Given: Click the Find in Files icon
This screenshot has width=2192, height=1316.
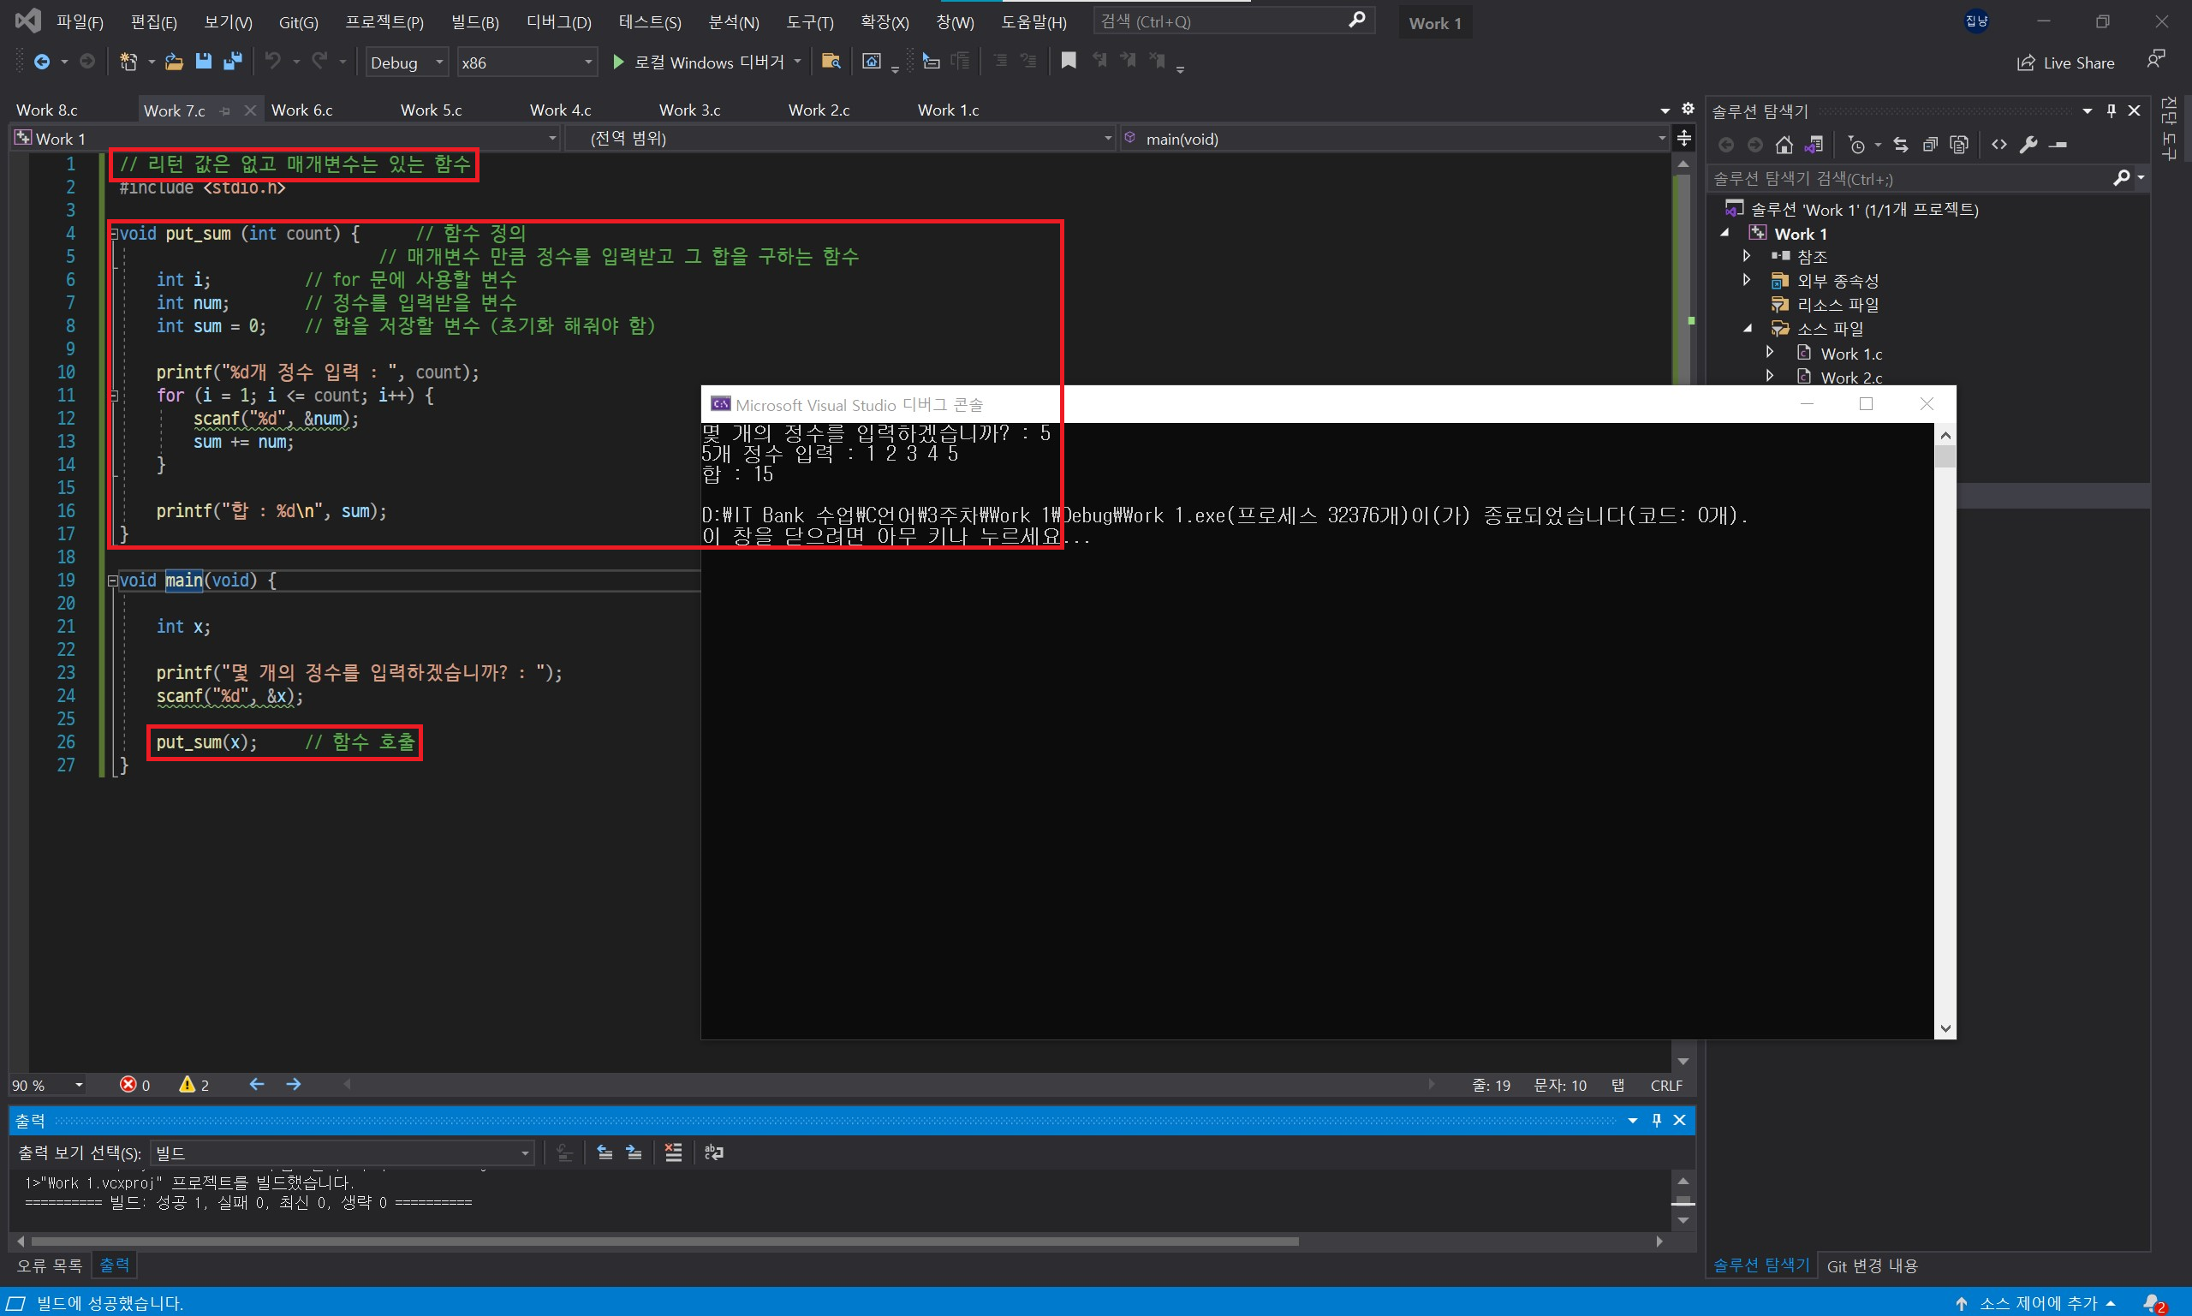Looking at the screenshot, I should click(830, 61).
